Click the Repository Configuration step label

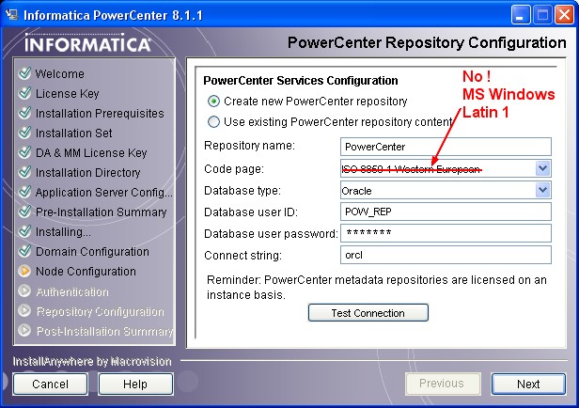point(100,311)
